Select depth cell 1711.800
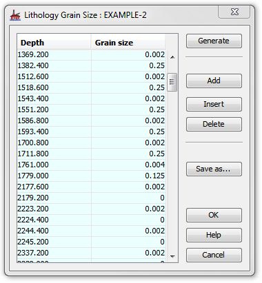 54,154
